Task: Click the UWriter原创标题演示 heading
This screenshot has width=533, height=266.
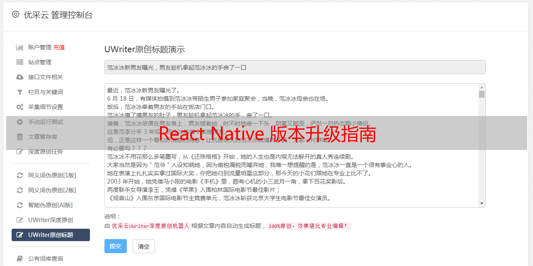Action: tap(145, 49)
